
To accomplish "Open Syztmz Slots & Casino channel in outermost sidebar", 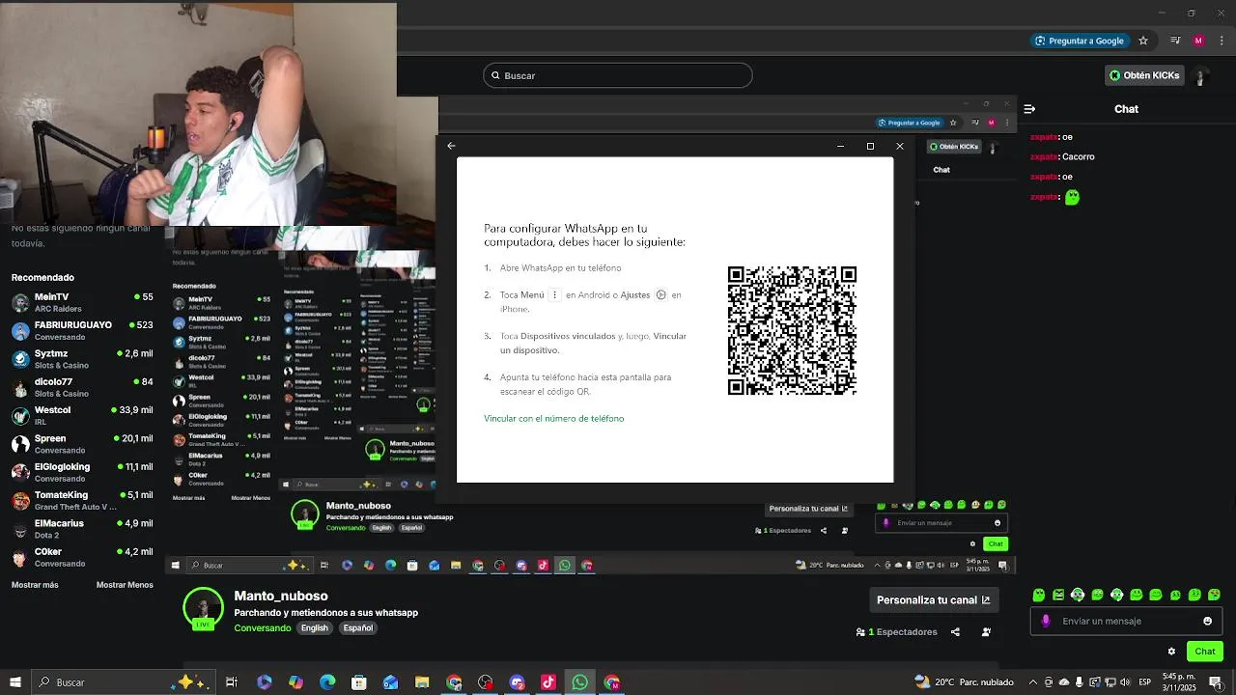I will pyautogui.click(x=82, y=359).
